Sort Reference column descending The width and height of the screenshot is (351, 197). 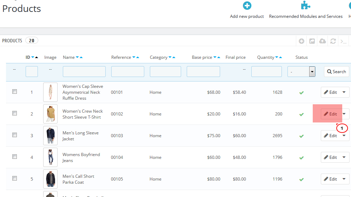click(x=134, y=57)
